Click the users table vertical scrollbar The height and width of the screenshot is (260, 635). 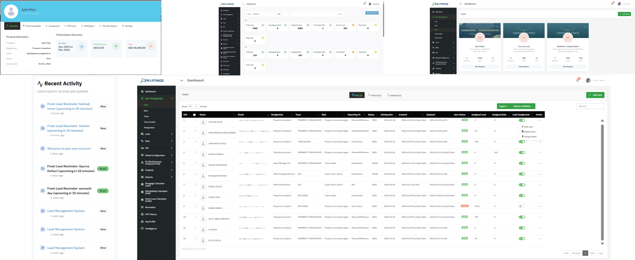(602, 182)
